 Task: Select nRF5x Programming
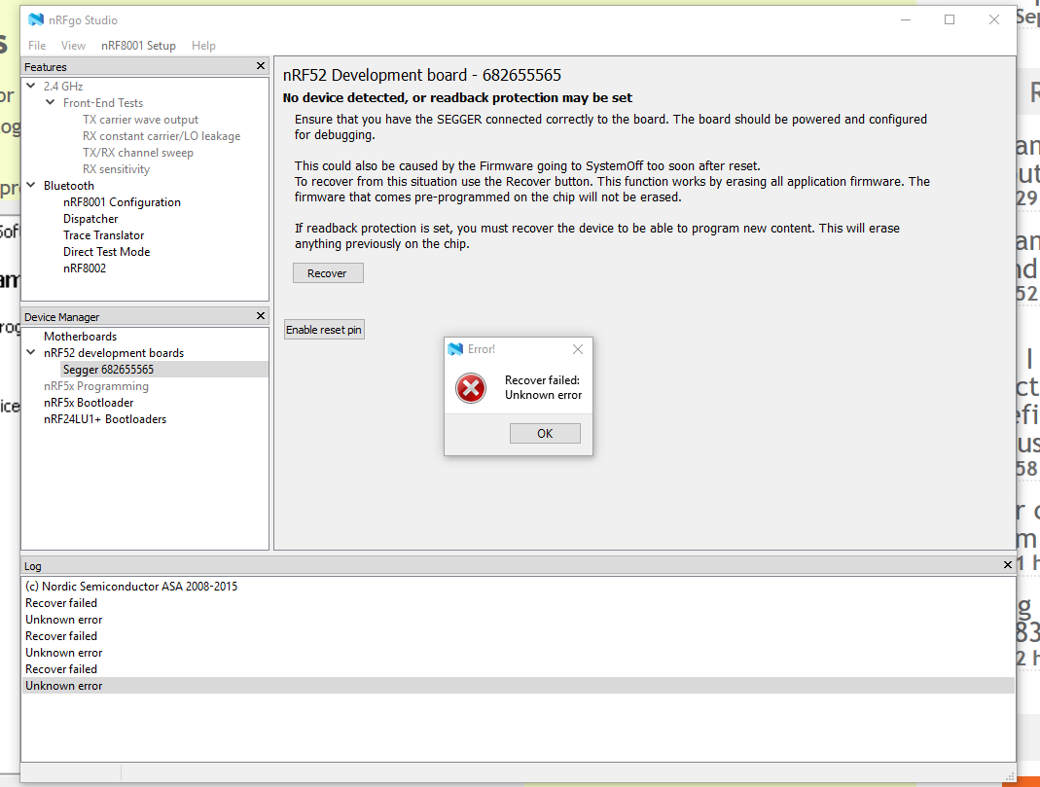[96, 386]
